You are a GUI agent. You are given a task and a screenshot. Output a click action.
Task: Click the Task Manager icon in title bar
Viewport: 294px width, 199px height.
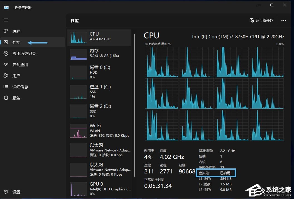[x=6, y=8]
